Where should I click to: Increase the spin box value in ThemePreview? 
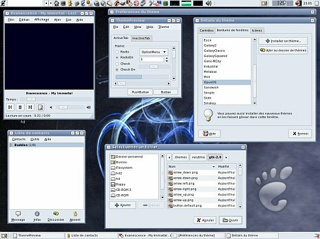167,58
